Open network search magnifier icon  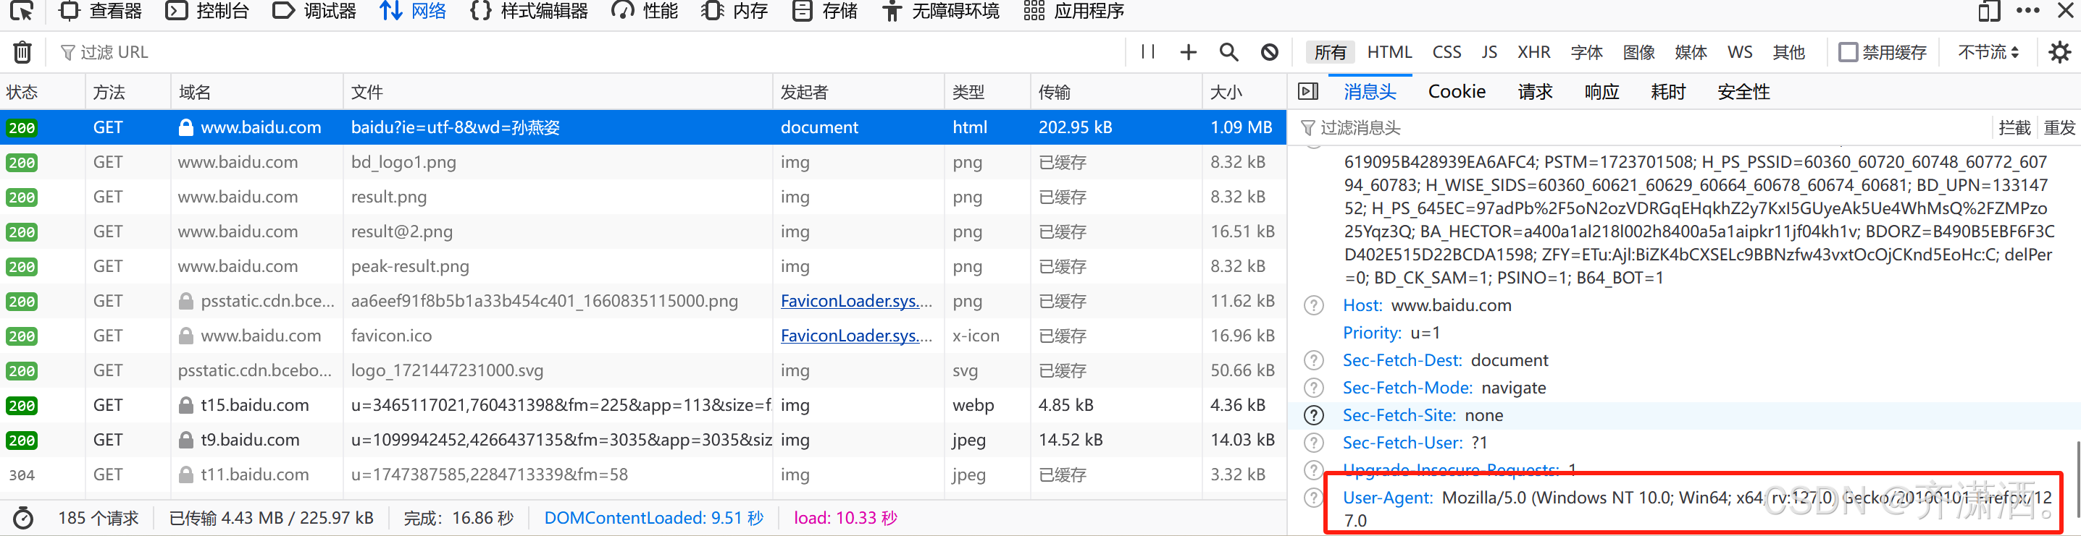tap(1228, 53)
